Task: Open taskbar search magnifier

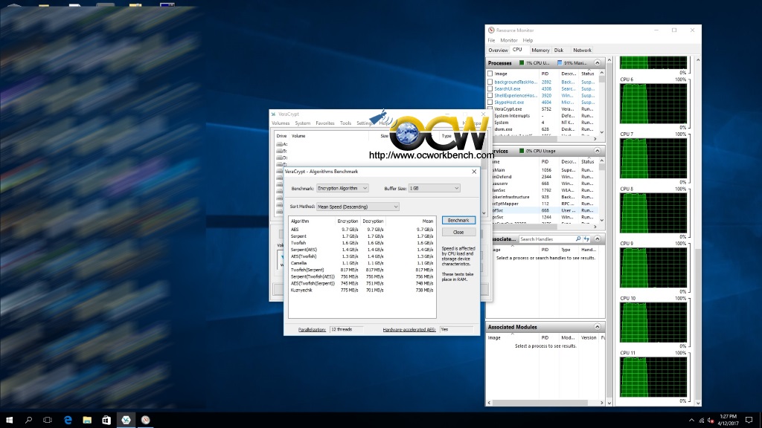Action: (28, 420)
